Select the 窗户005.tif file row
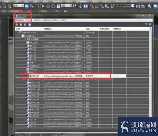 [82, 103]
